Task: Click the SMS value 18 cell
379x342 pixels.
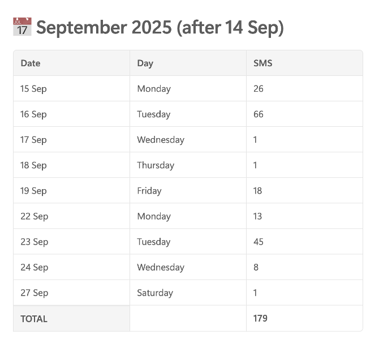Action: tap(304, 191)
